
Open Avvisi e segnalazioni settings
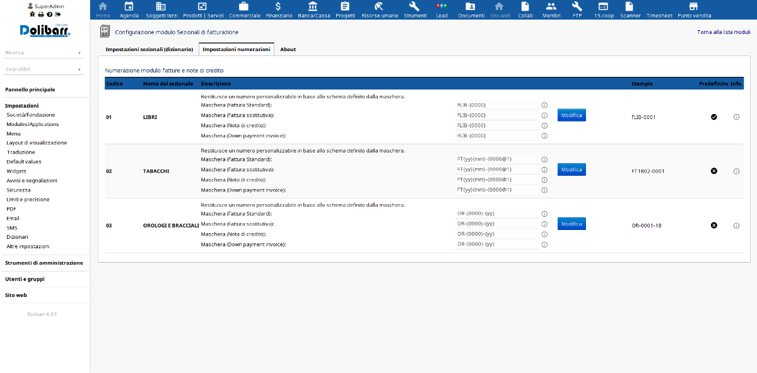tap(32, 180)
